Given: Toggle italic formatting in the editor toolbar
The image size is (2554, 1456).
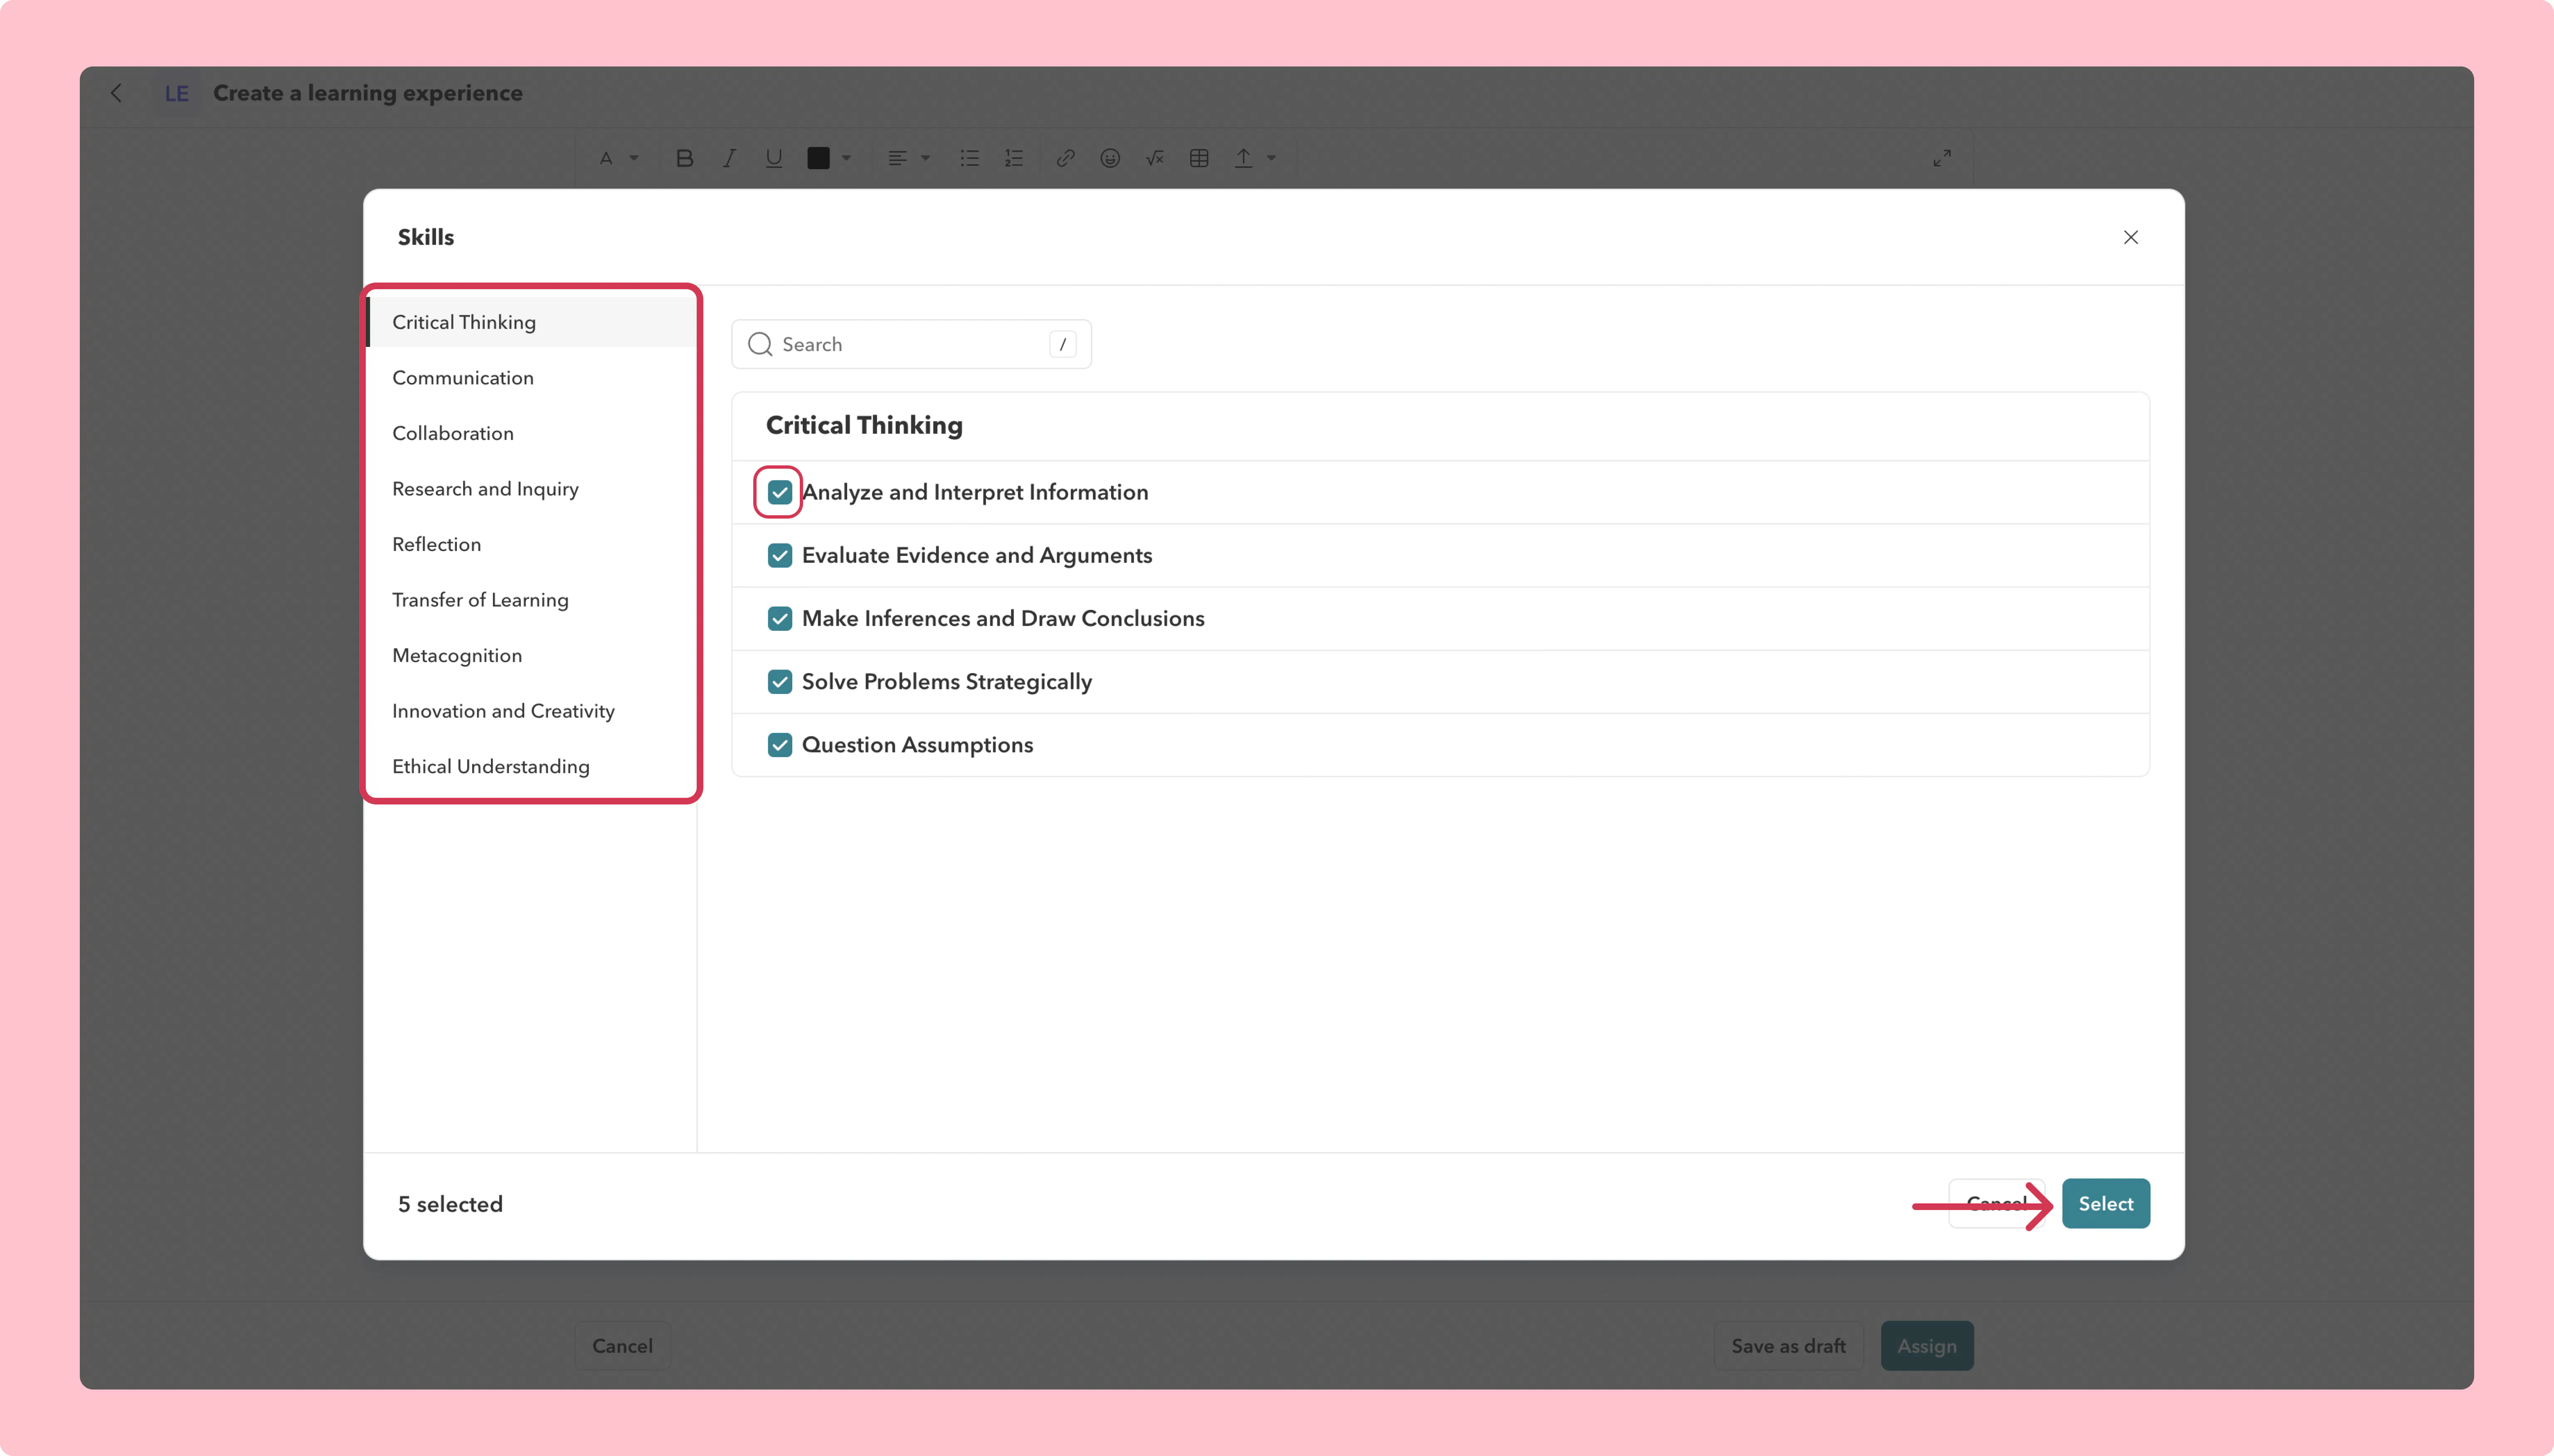Looking at the screenshot, I should pyautogui.click(x=729, y=158).
